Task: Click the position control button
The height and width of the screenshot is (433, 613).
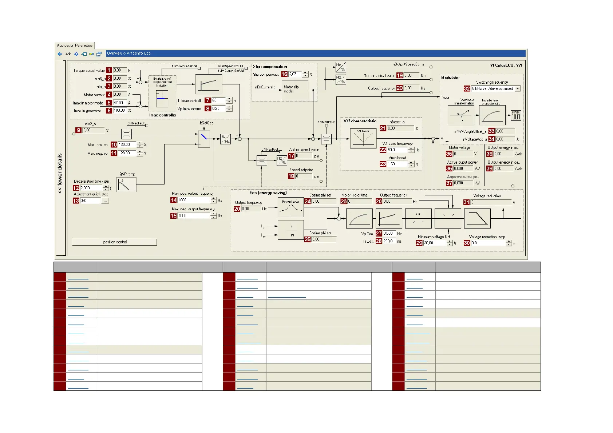Action: pos(115,242)
